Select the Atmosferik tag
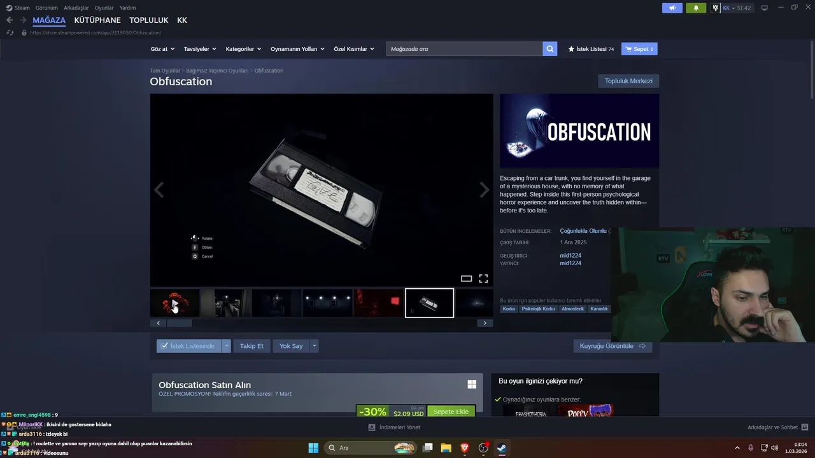Image resolution: width=815 pixels, height=458 pixels. click(572, 309)
